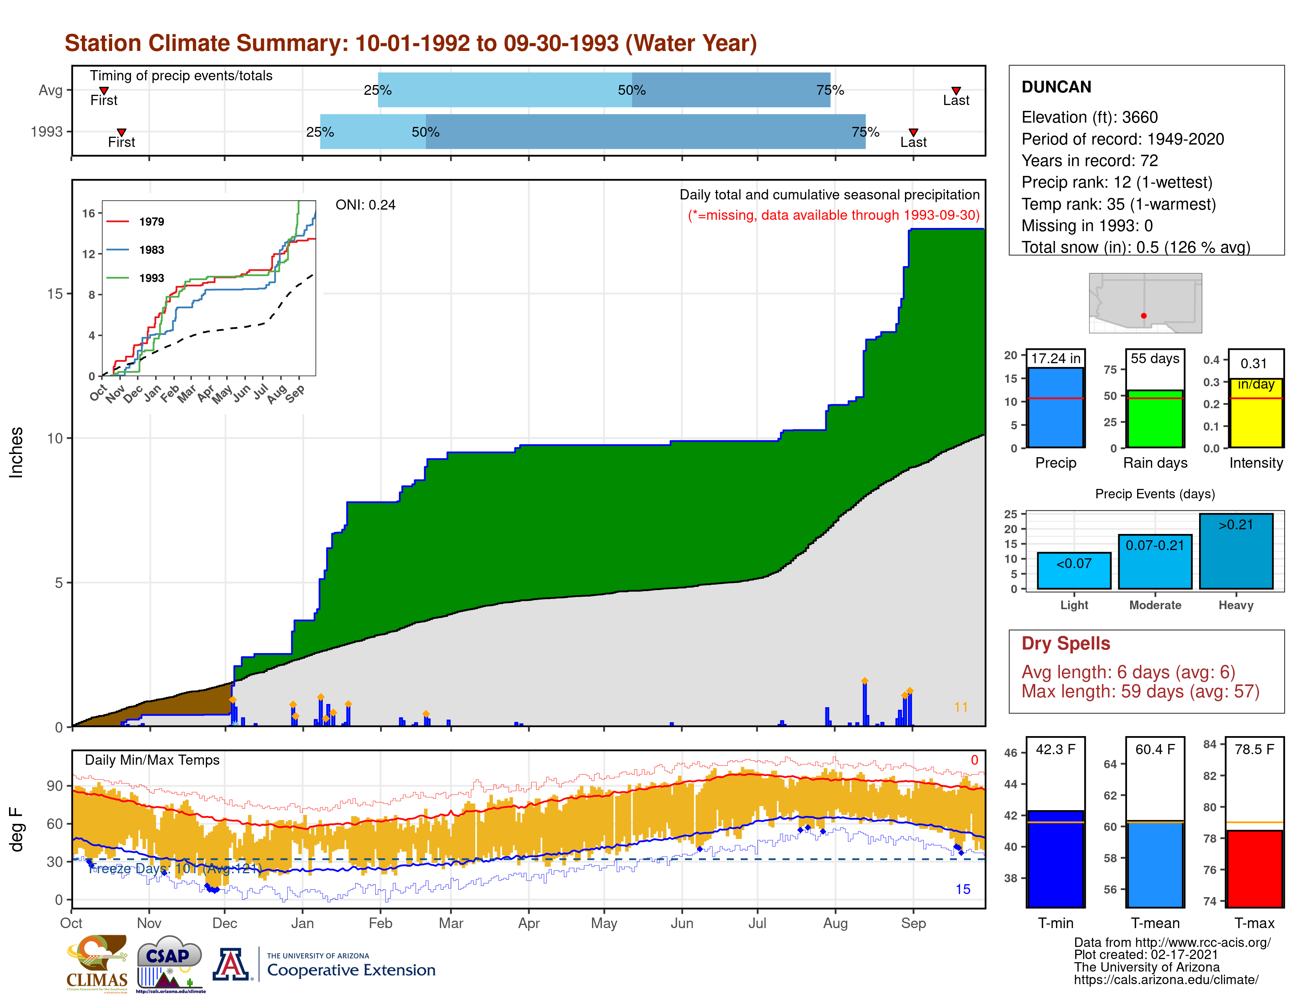Viewport: 1294px width, 999px height.
Task: Click the Light <0.07 events bar
Action: (x=1074, y=570)
